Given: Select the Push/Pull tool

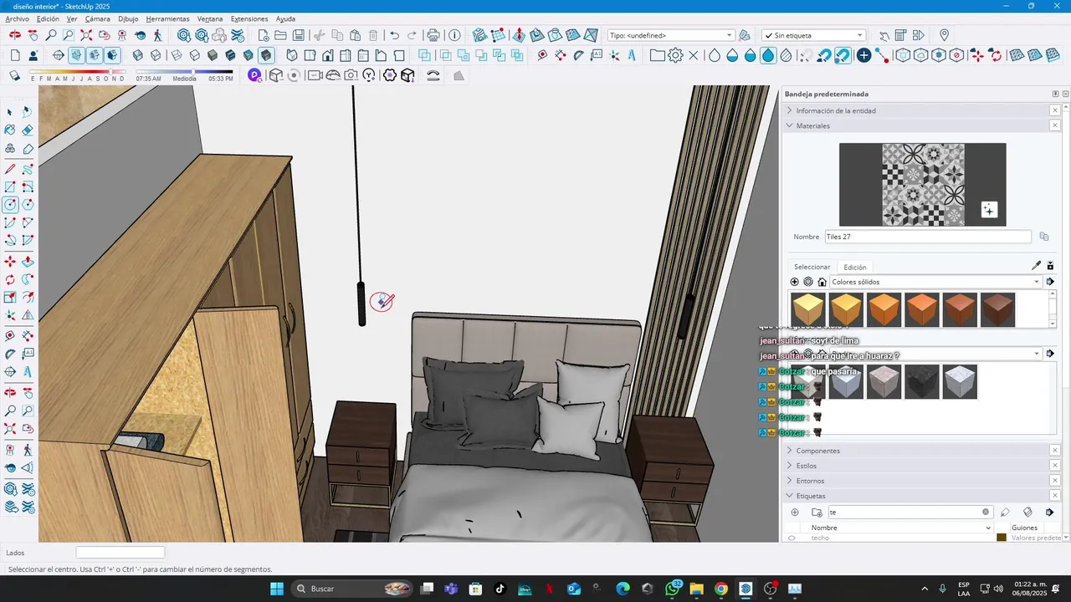Looking at the screenshot, I should click(x=28, y=262).
